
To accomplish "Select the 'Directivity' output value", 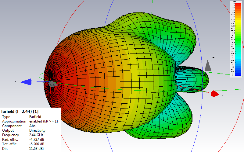I will point(37,130).
